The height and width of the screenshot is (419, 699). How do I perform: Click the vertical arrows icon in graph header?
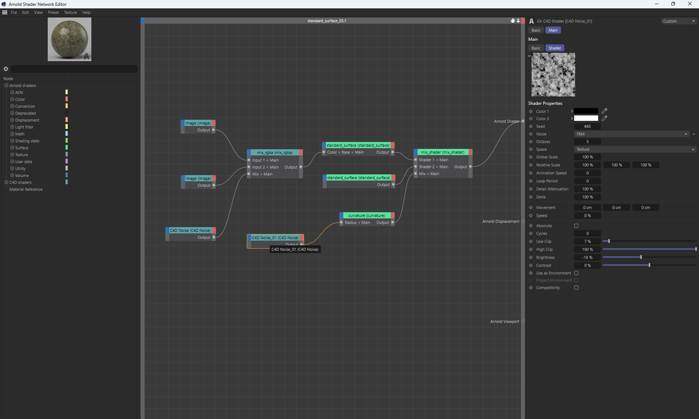(x=518, y=21)
